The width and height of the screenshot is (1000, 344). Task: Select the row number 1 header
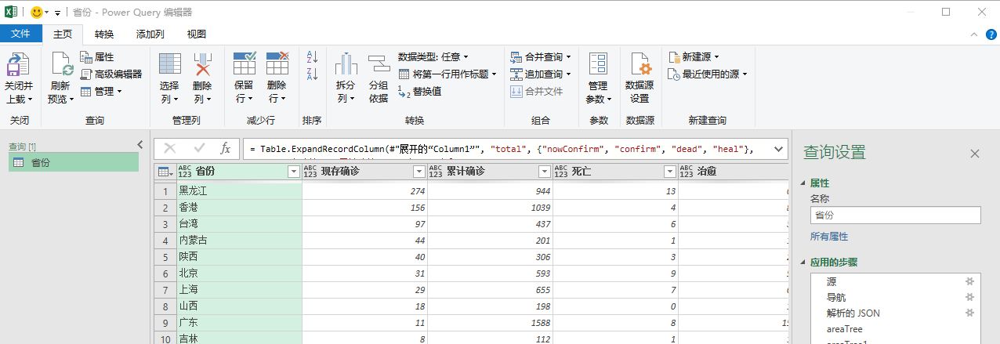coord(165,190)
